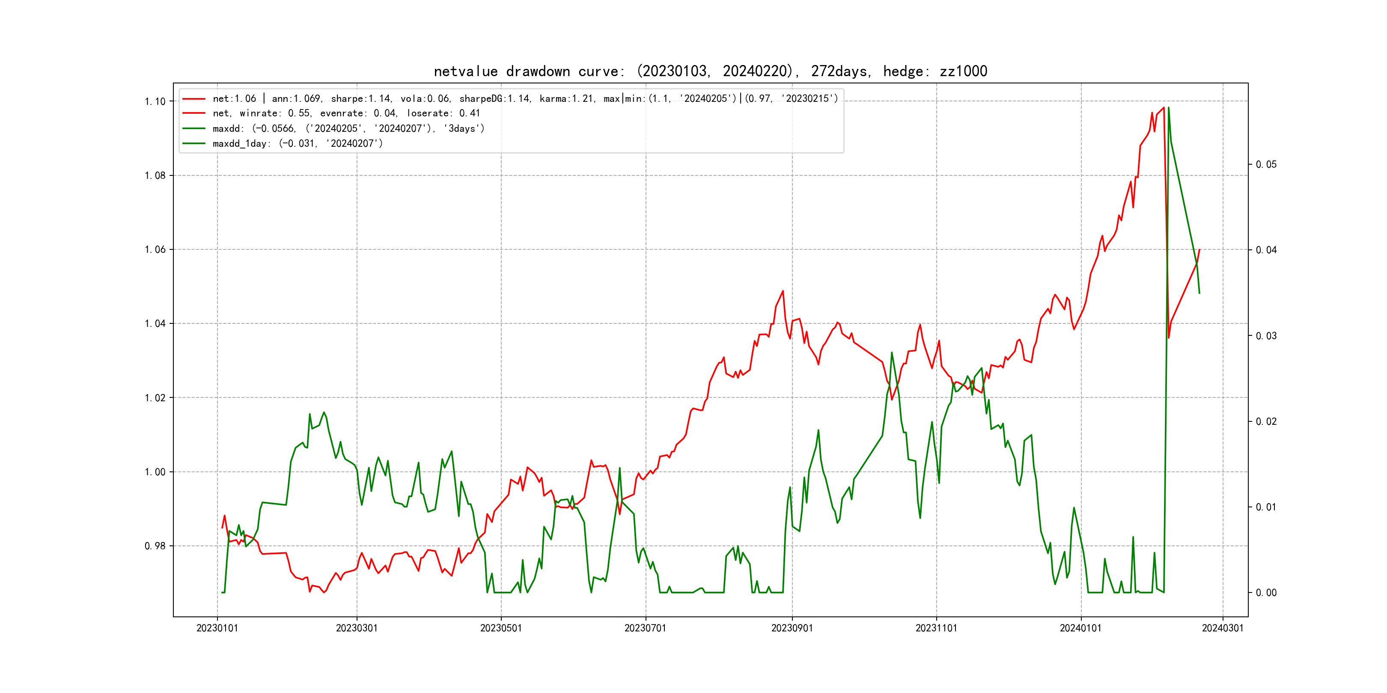Select the maxdd_1day legend entry text
The width and height of the screenshot is (1387, 693).
tap(297, 144)
